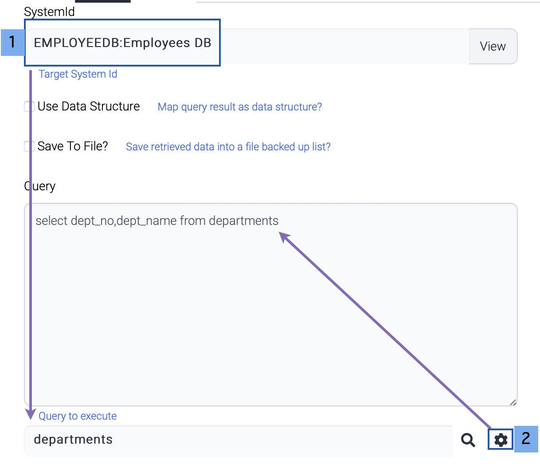
Task: Click the Target System Id hint text
Action: (x=78, y=74)
